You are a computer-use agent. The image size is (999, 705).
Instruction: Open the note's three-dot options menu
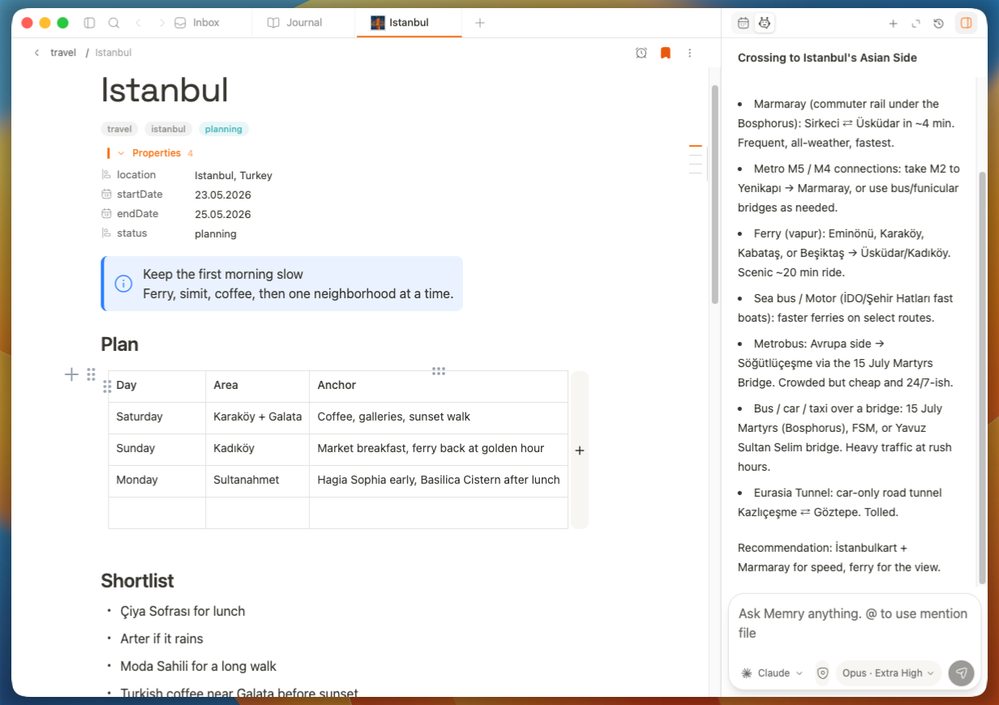pos(690,53)
